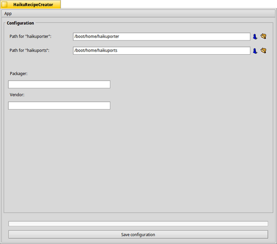Close window via yellow square in title tab

(4, 4)
